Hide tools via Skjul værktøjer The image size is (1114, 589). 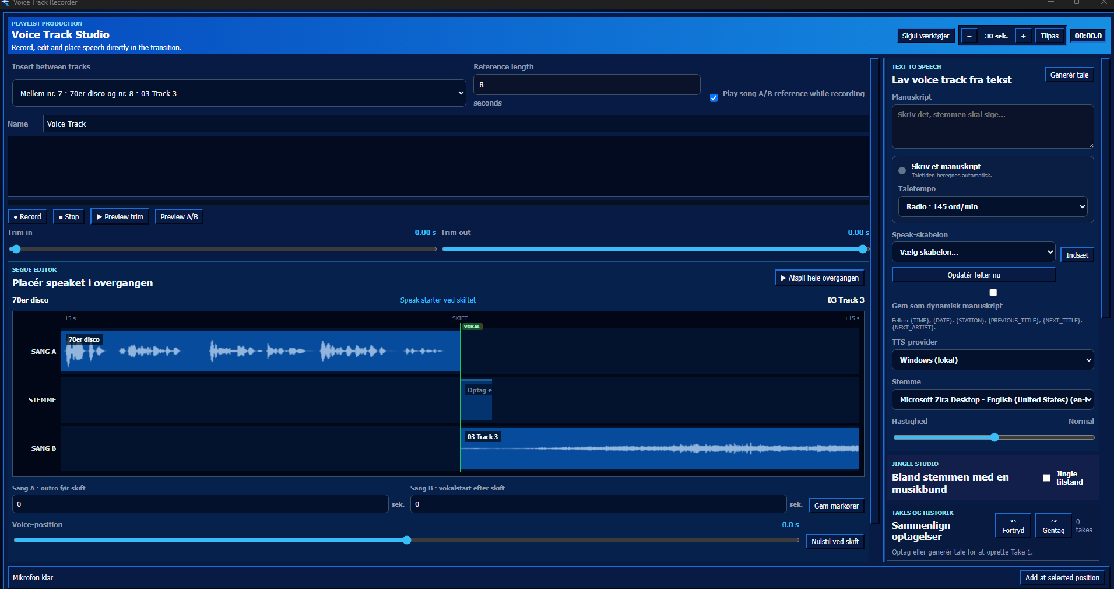[925, 36]
